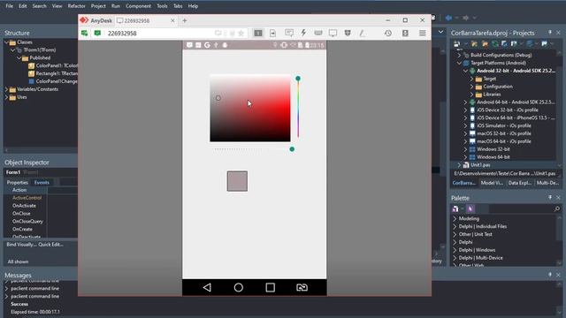The height and width of the screenshot is (318, 566).
Task: Click the Google icon in Android status bar
Action: pos(207,45)
